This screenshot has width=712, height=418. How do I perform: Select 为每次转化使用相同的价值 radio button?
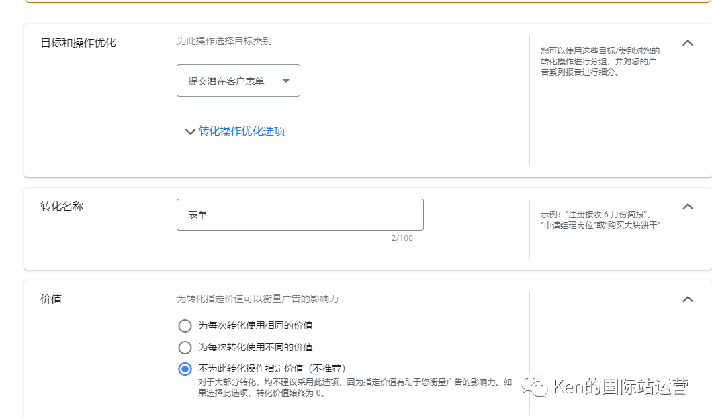pos(185,326)
